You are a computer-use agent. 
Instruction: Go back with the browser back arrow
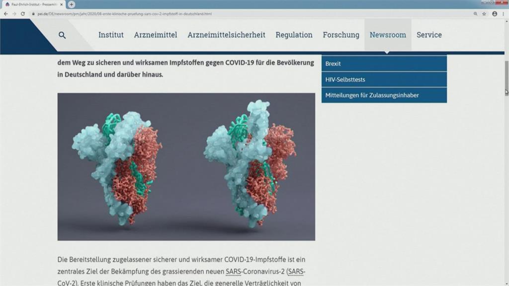click(6, 14)
